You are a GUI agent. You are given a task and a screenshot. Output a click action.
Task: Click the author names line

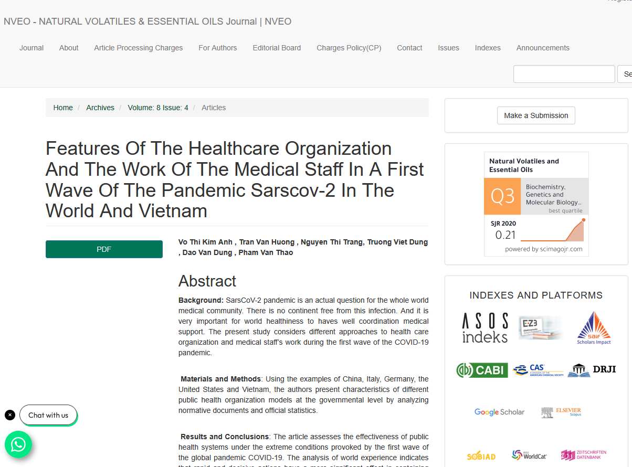coord(303,247)
